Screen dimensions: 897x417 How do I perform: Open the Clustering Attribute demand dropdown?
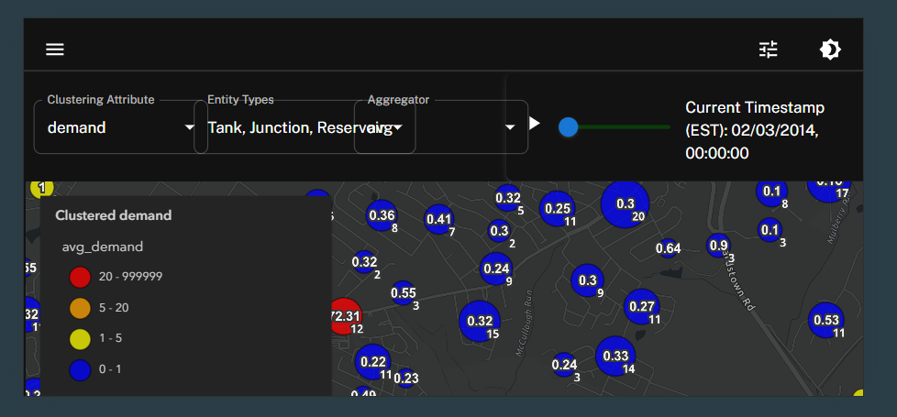121,127
